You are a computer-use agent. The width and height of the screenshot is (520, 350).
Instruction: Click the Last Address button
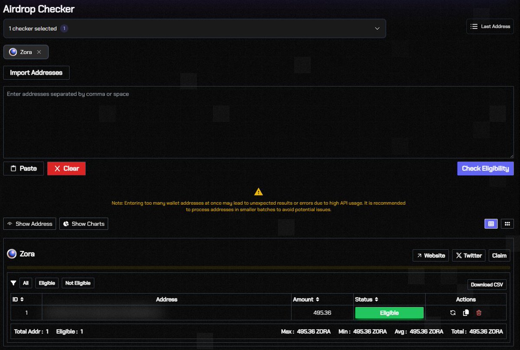[x=490, y=26]
